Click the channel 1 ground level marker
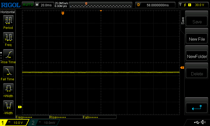This screenshot has height=126, width=210. [x=20, y=107]
